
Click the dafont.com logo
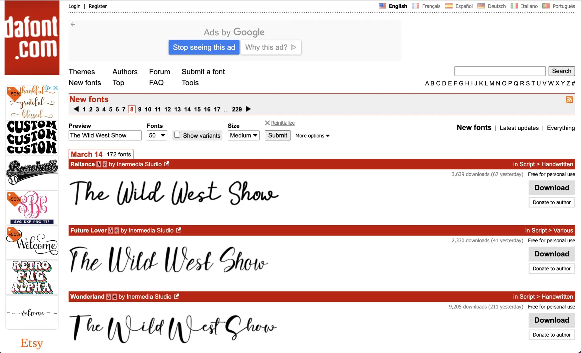[32, 38]
